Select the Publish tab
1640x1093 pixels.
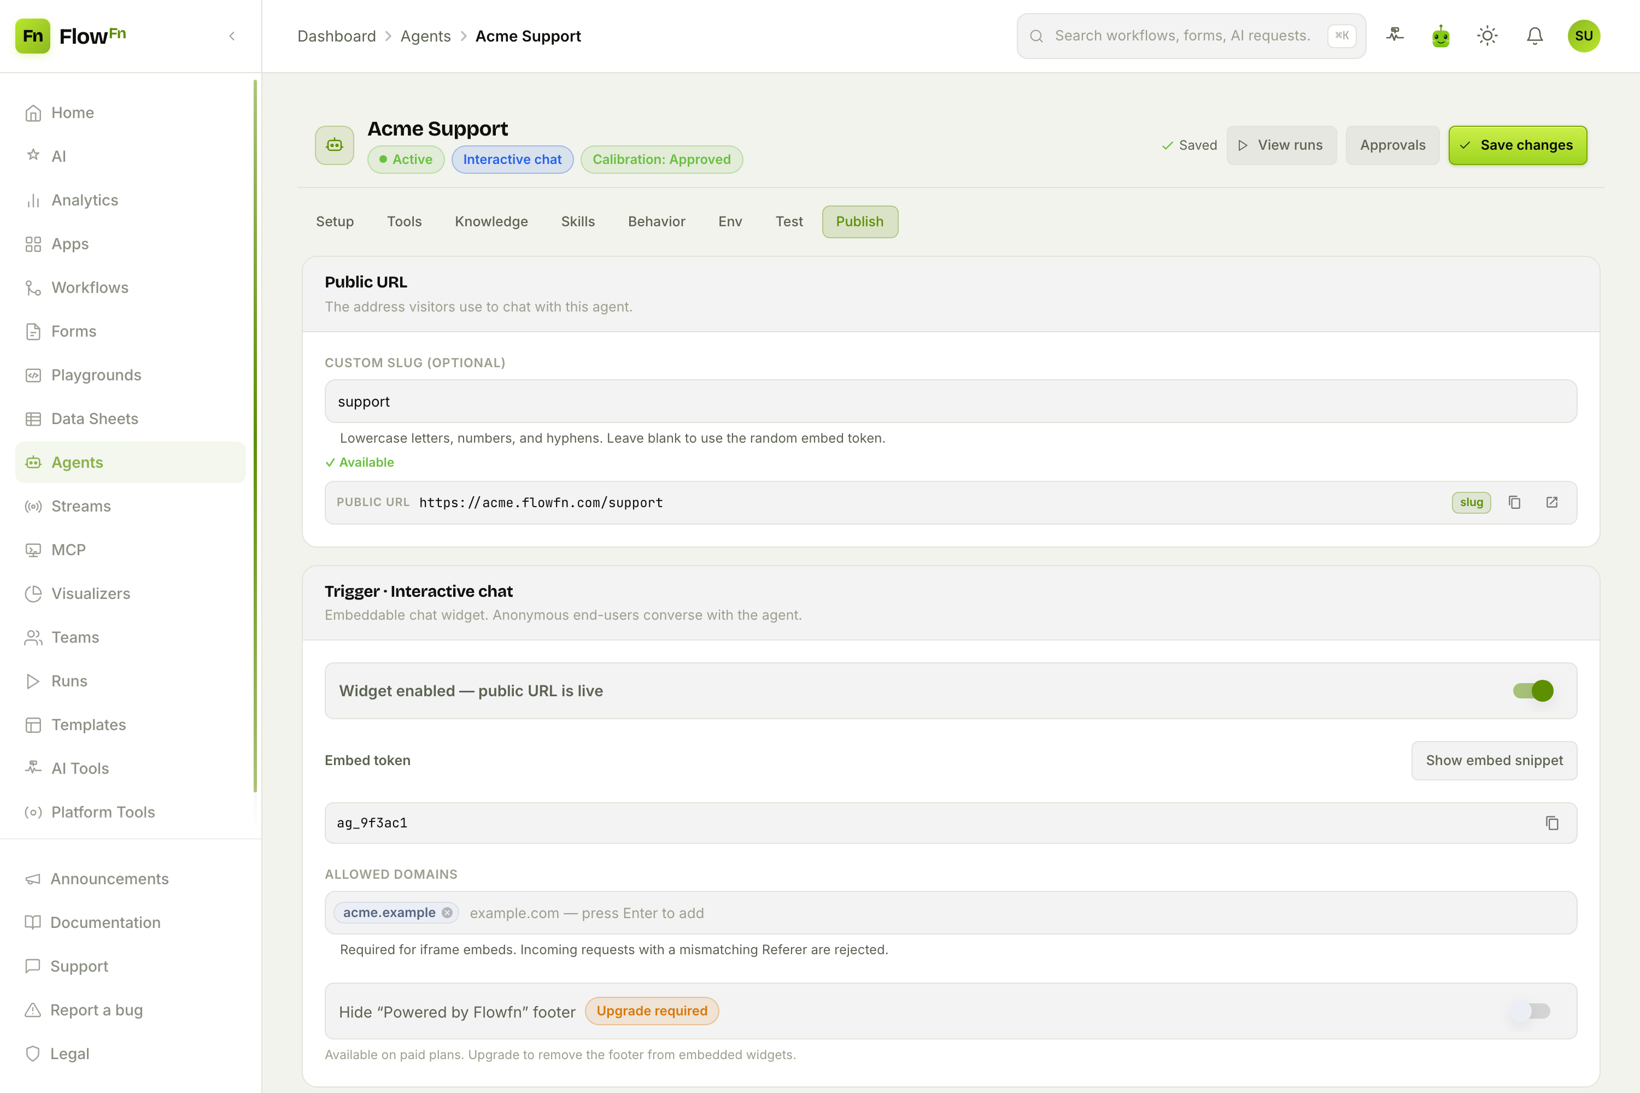coord(860,222)
